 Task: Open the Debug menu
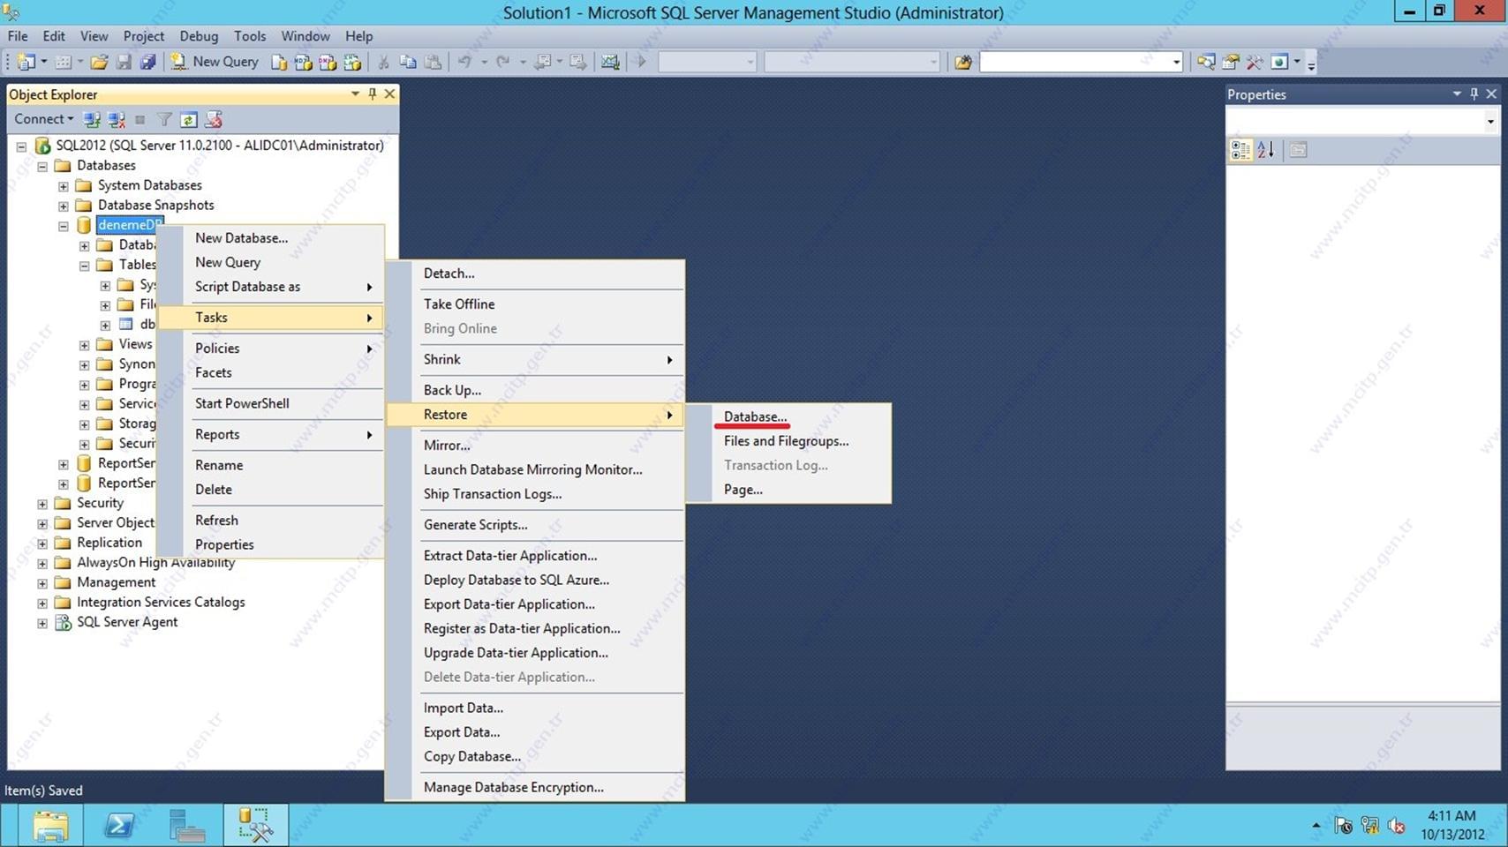[199, 36]
